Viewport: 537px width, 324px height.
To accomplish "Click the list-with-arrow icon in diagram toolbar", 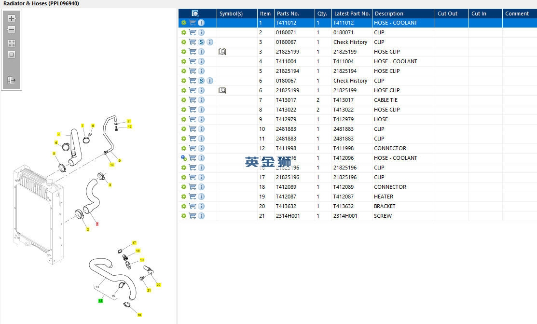I will tap(12, 80).
